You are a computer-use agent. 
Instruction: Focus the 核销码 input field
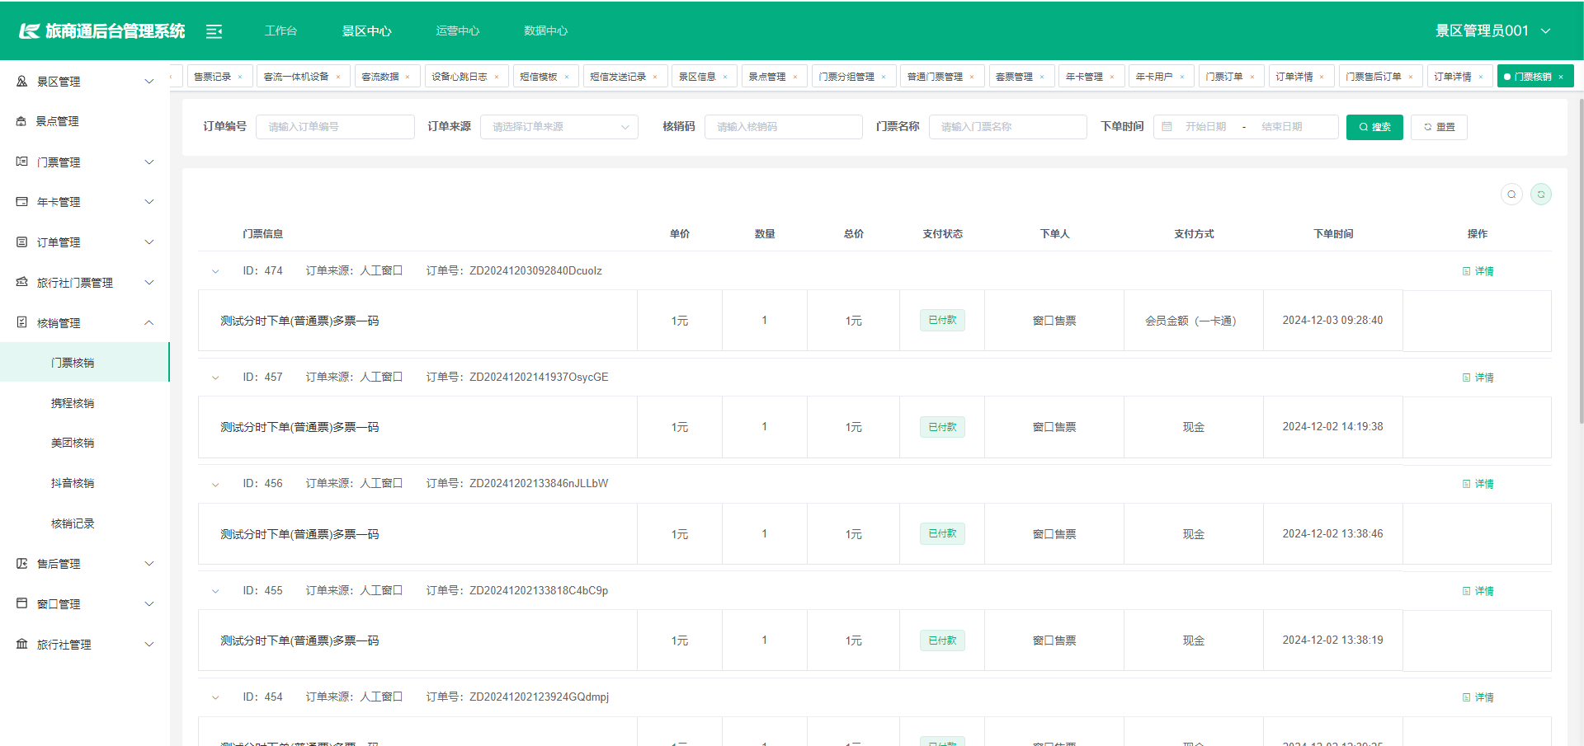[784, 127]
